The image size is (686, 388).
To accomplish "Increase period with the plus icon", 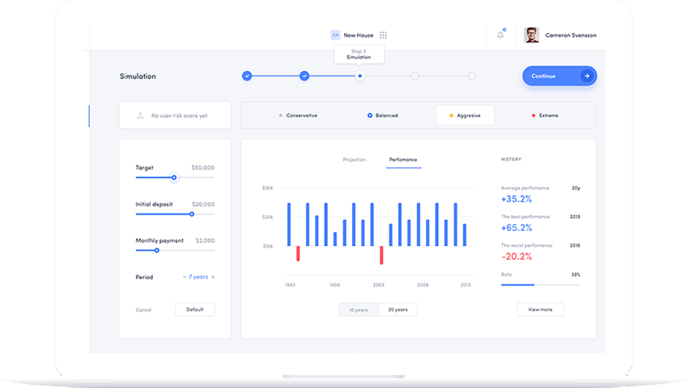I will 213,277.
